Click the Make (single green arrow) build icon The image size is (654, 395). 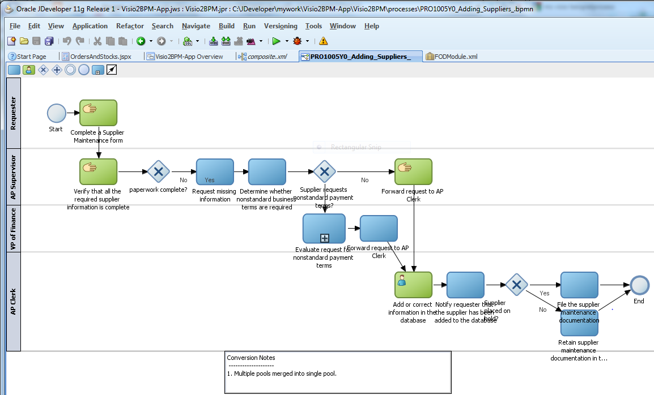214,41
